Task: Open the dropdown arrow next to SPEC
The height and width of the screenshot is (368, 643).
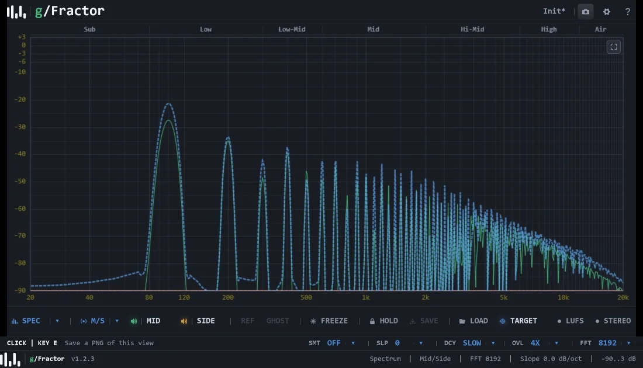Action: tap(57, 321)
